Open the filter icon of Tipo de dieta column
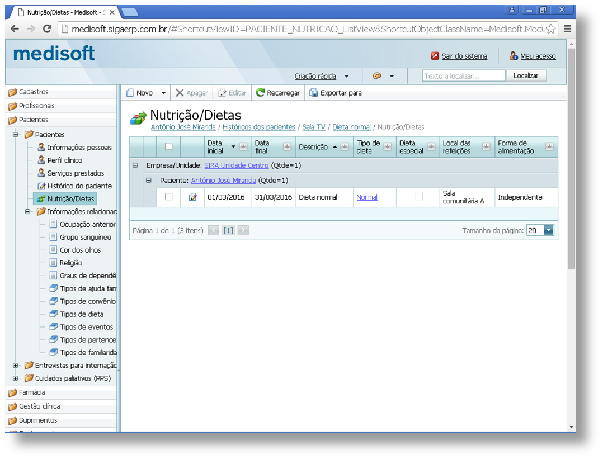Image resolution: width=603 pixels, height=460 pixels. click(x=388, y=146)
